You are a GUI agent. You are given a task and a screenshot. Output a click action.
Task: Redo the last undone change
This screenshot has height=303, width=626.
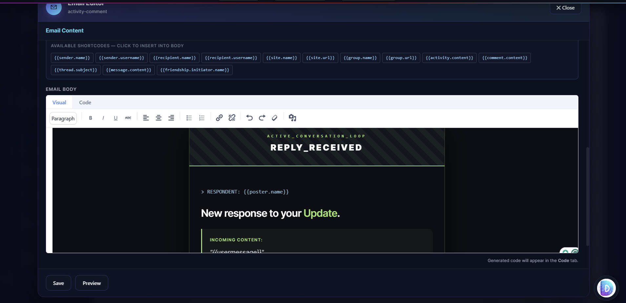pyautogui.click(x=262, y=118)
